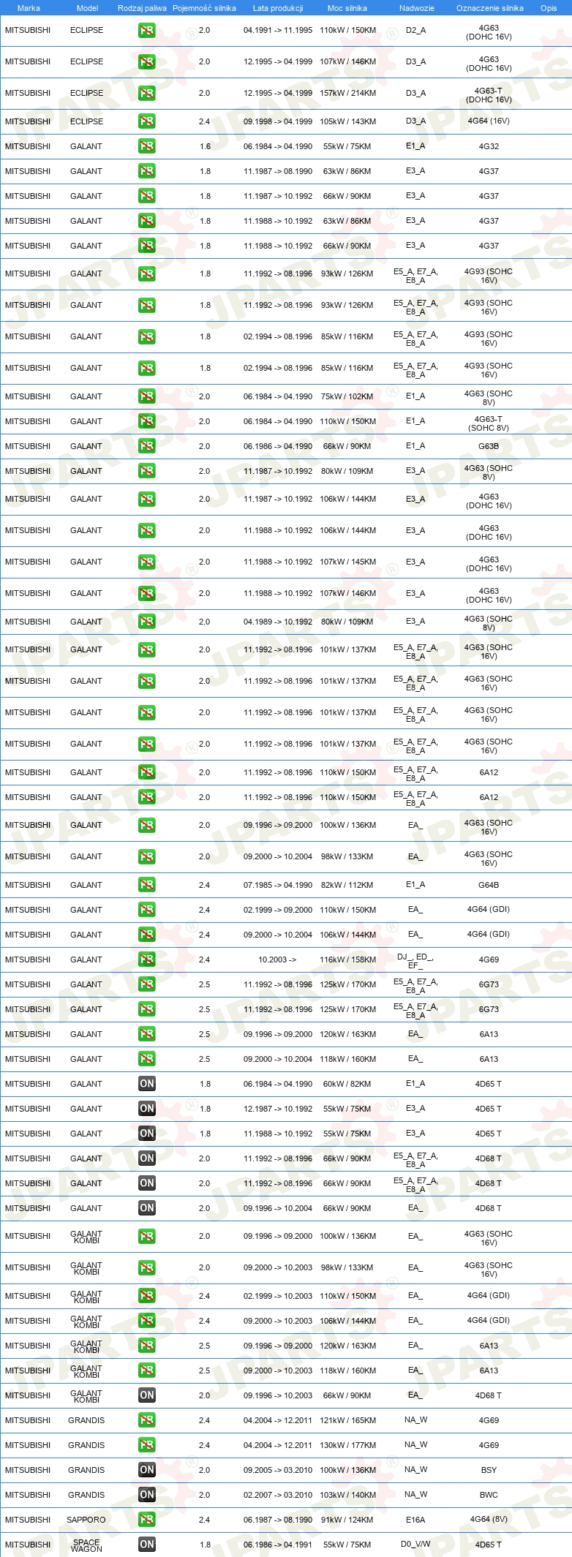This screenshot has width=572, height=1557.
Task: Click the 91kW / 124KM power cell
Action: (347, 1520)
